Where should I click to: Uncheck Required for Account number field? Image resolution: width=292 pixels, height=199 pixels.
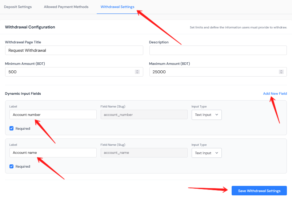pyautogui.click(x=12, y=128)
